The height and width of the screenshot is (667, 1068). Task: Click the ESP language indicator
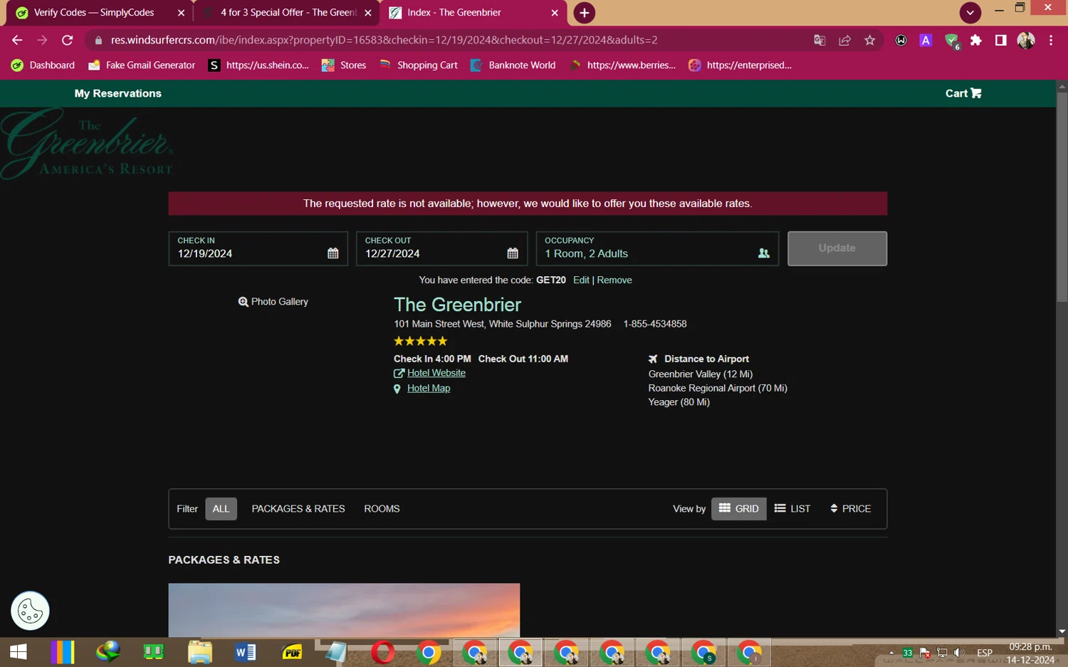tap(985, 653)
